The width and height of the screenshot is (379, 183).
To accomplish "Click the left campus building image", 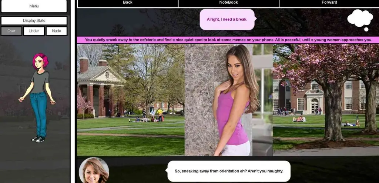I will [130, 100].
